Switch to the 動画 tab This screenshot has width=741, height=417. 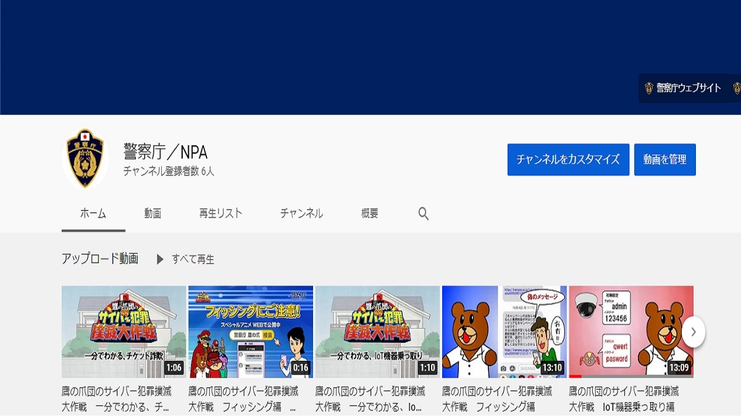153,214
